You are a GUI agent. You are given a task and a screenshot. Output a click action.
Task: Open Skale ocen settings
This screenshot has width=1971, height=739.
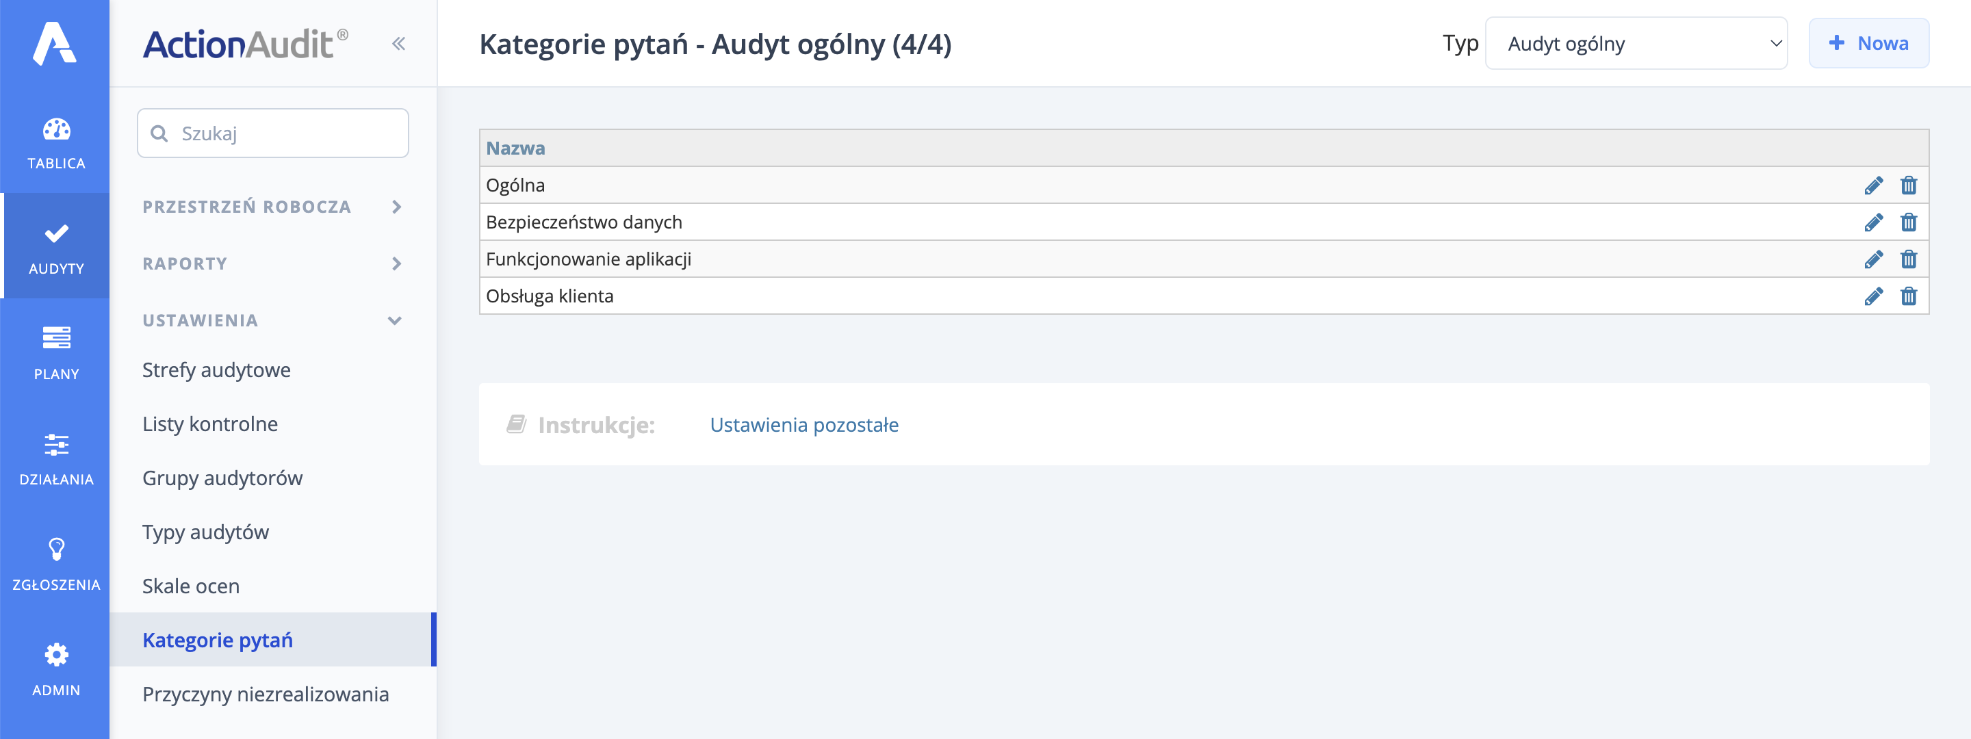coord(190,586)
